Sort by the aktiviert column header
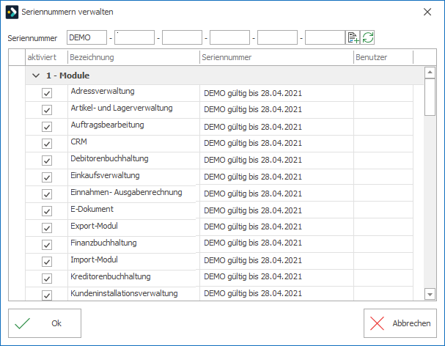Image resolution: width=445 pixels, height=346 pixels. (x=46, y=57)
